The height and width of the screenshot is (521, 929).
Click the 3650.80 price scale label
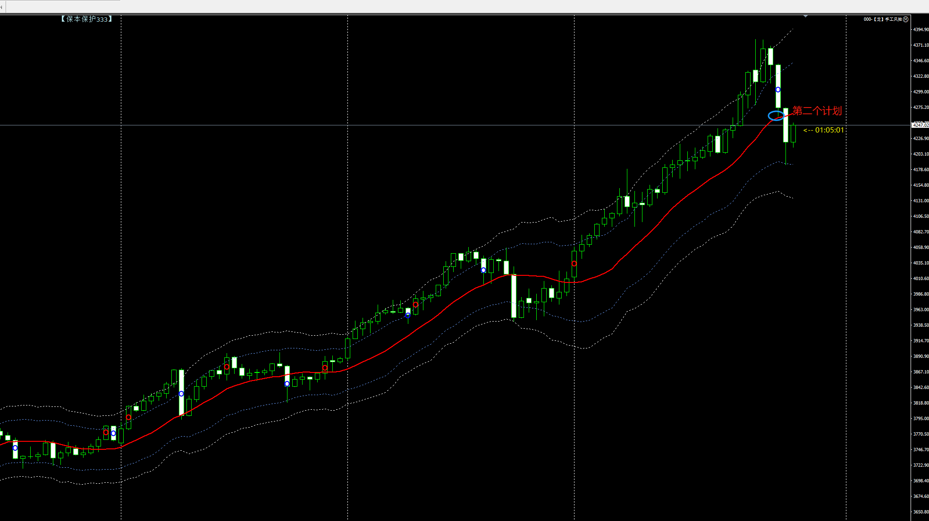[921, 512]
